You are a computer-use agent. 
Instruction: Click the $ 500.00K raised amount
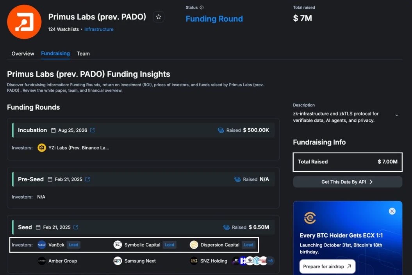pyautogui.click(x=256, y=130)
